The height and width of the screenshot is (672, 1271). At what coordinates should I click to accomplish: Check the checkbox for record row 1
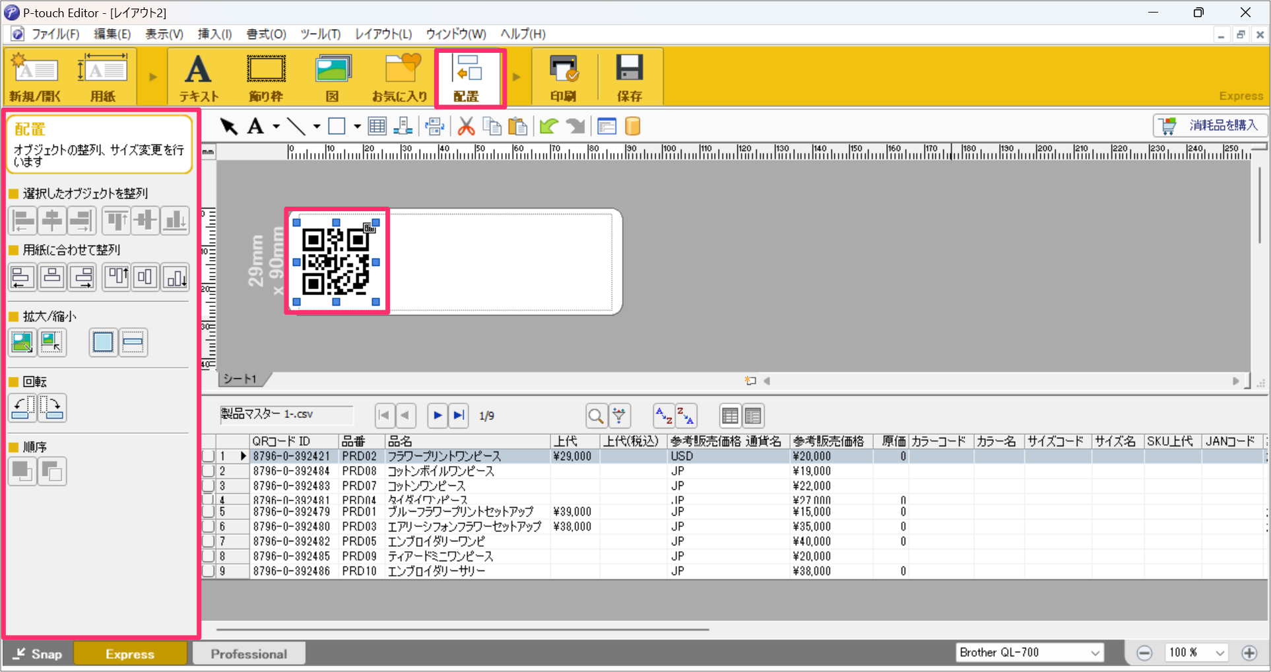[x=209, y=456]
